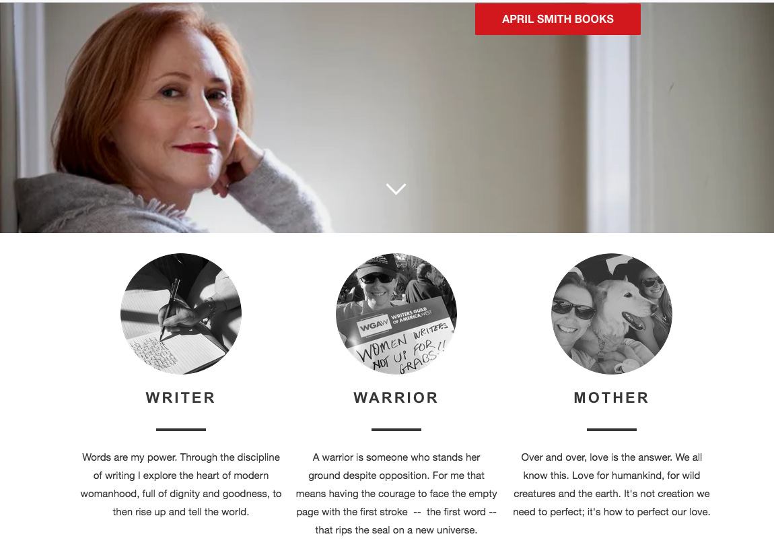Select the WRITER heading
The image size is (774, 553).
click(180, 398)
